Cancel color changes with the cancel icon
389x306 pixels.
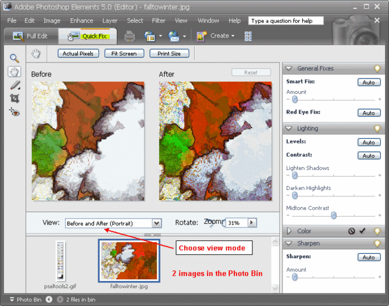(351, 231)
